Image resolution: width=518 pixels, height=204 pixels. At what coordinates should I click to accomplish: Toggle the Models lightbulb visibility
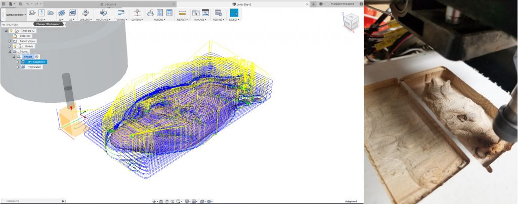(x=15, y=46)
